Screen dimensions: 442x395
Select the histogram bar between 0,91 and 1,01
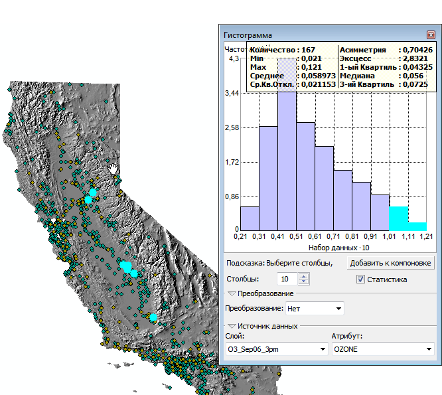pyautogui.click(x=380, y=211)
